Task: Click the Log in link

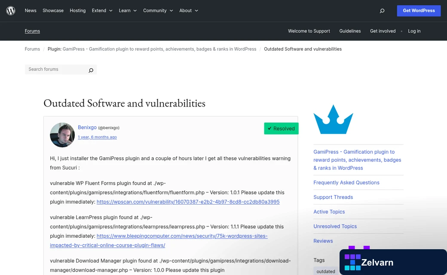Action: [414, 31]
